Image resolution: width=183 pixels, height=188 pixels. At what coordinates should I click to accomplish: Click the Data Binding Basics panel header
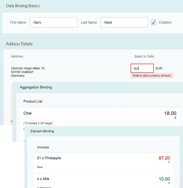[23, 6]
